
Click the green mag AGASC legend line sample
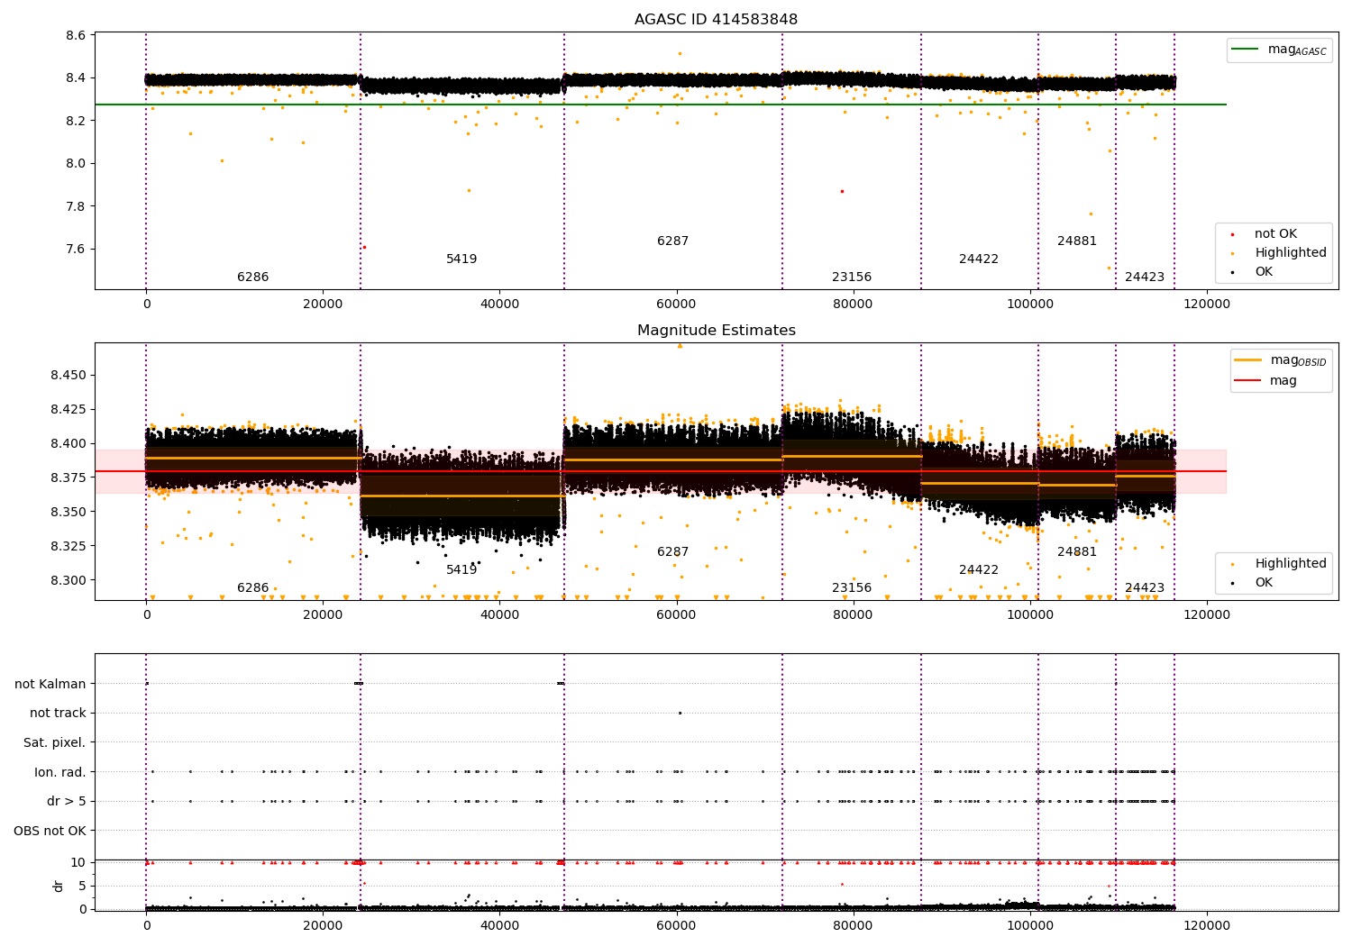click(1247, 50)
